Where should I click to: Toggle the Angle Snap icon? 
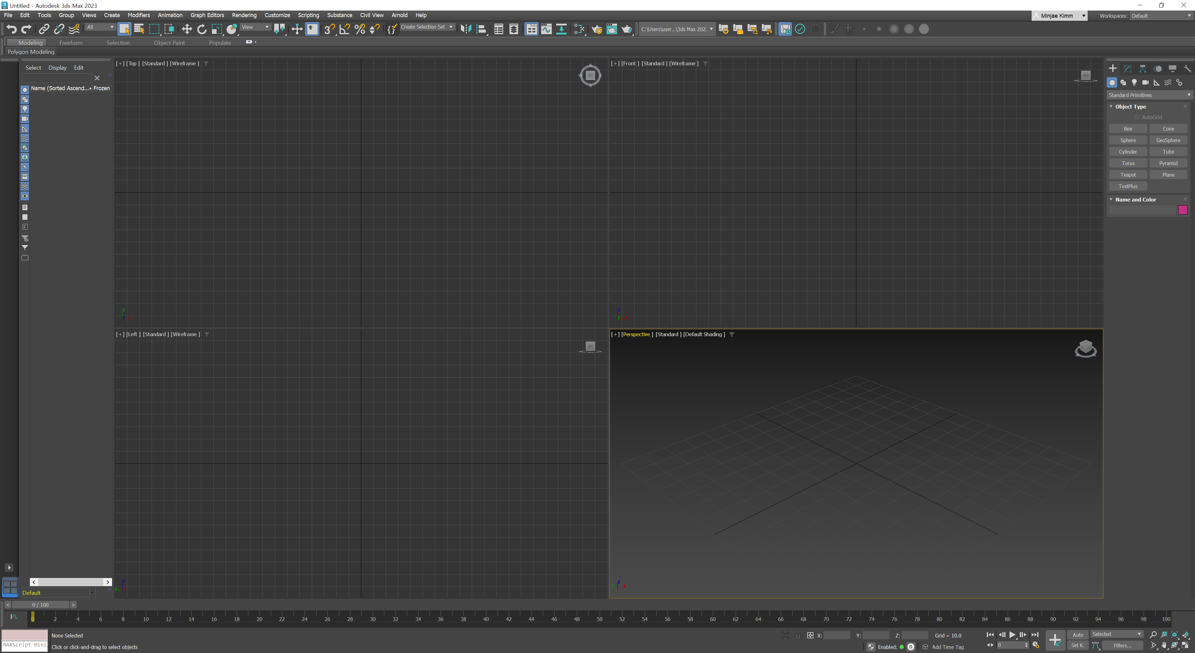tap(345, 29)
